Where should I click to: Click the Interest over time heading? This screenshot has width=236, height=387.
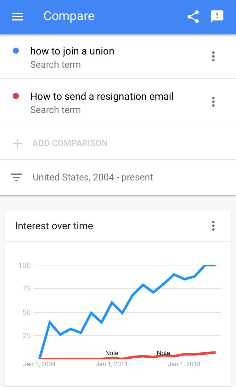[x=54, y=226]
